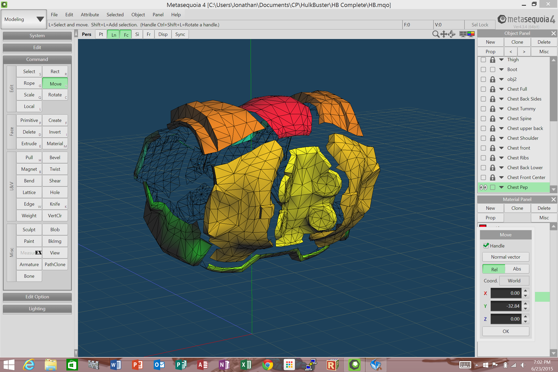Select the Abs coordinate mode
Image resolution: width=558 pixels, height=372 pixels.
(x=517, y=269)
